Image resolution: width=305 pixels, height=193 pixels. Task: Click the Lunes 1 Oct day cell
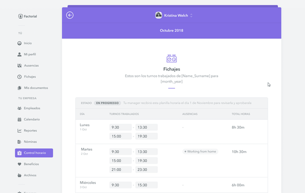pyautogui.click(x=85, y=127)
